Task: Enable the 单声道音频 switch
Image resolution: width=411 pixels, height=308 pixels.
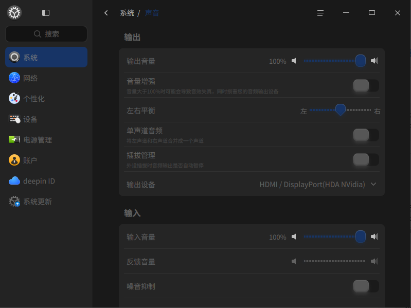Action: [x=366, y=135]
